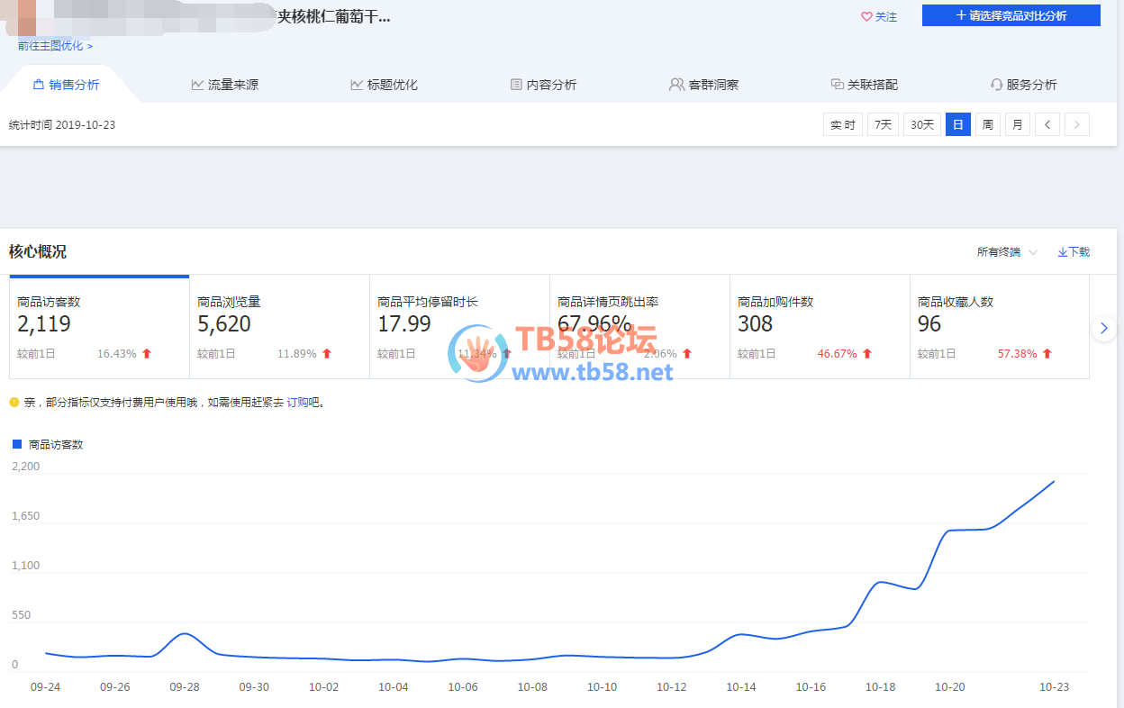The image size is (1124, 708).
Task: Click the heart 关注 follow icon
Action: 866,16
